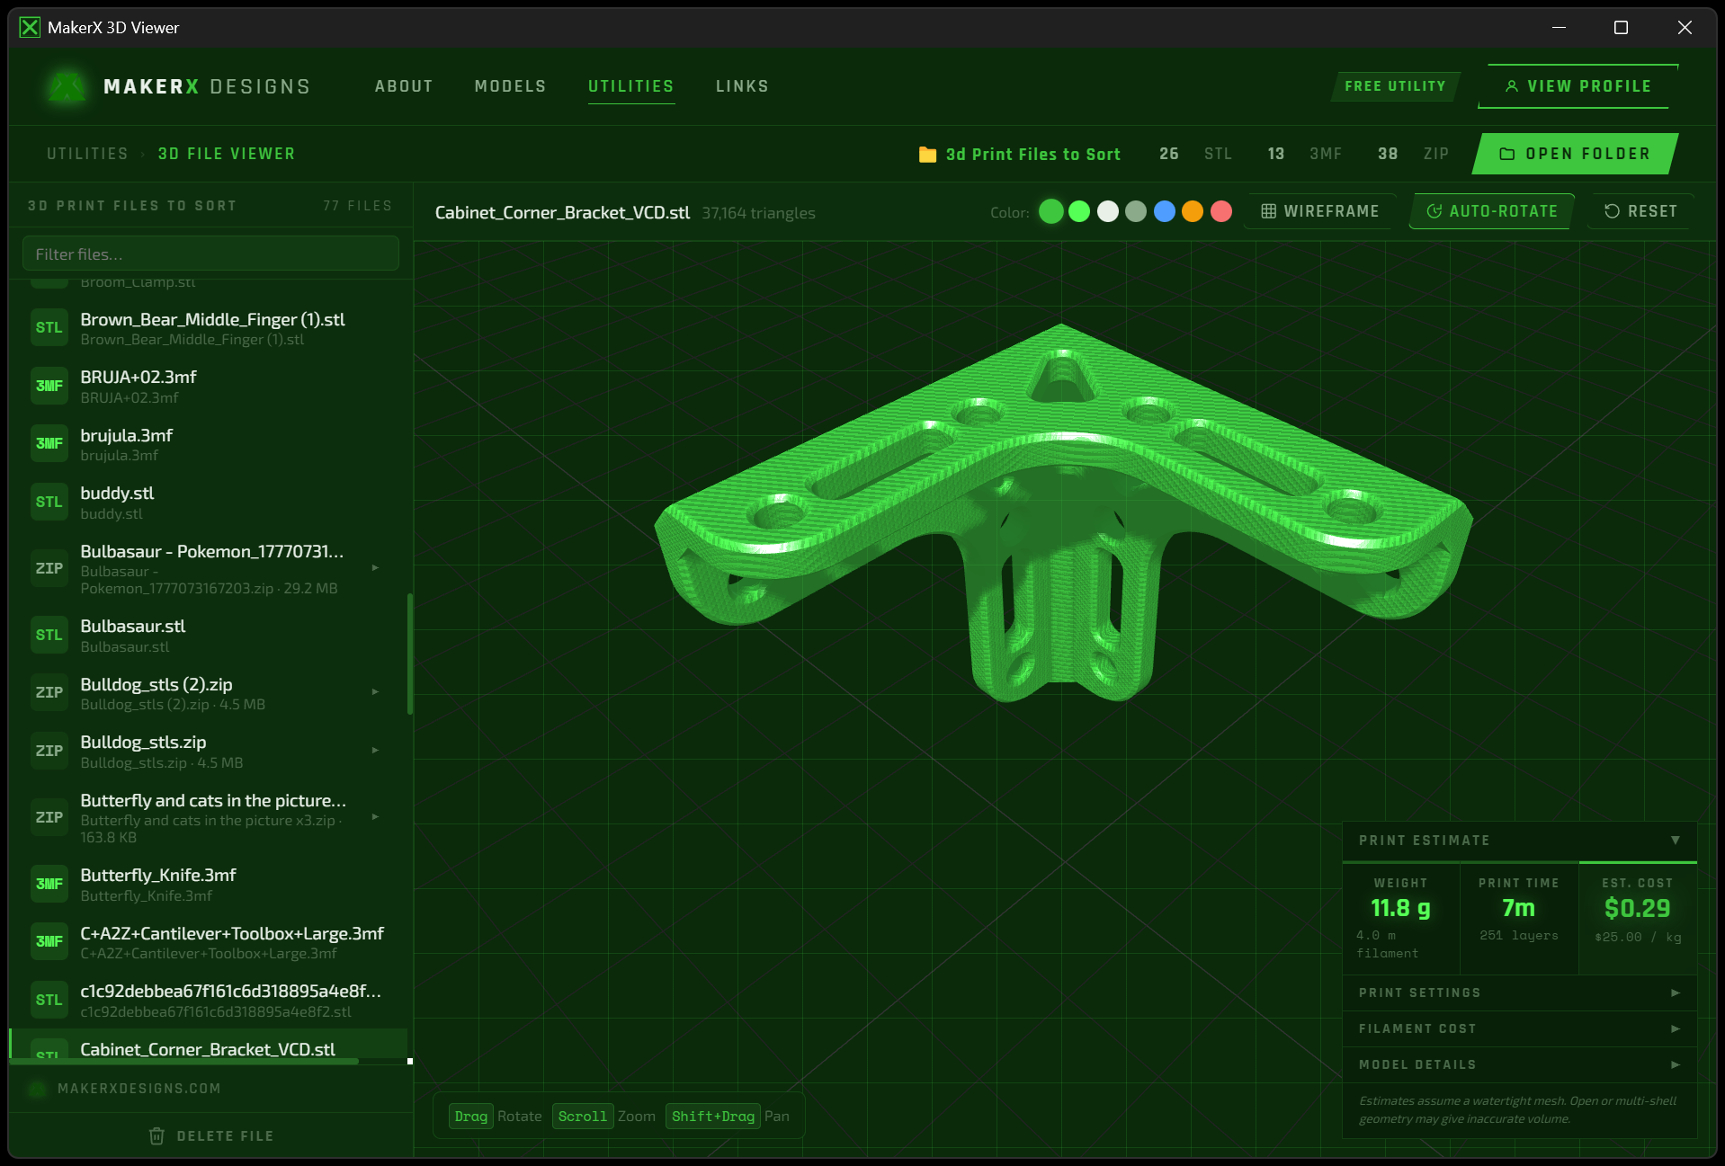Click the folder icon in Open Folder button

(x=1507, y=154)
